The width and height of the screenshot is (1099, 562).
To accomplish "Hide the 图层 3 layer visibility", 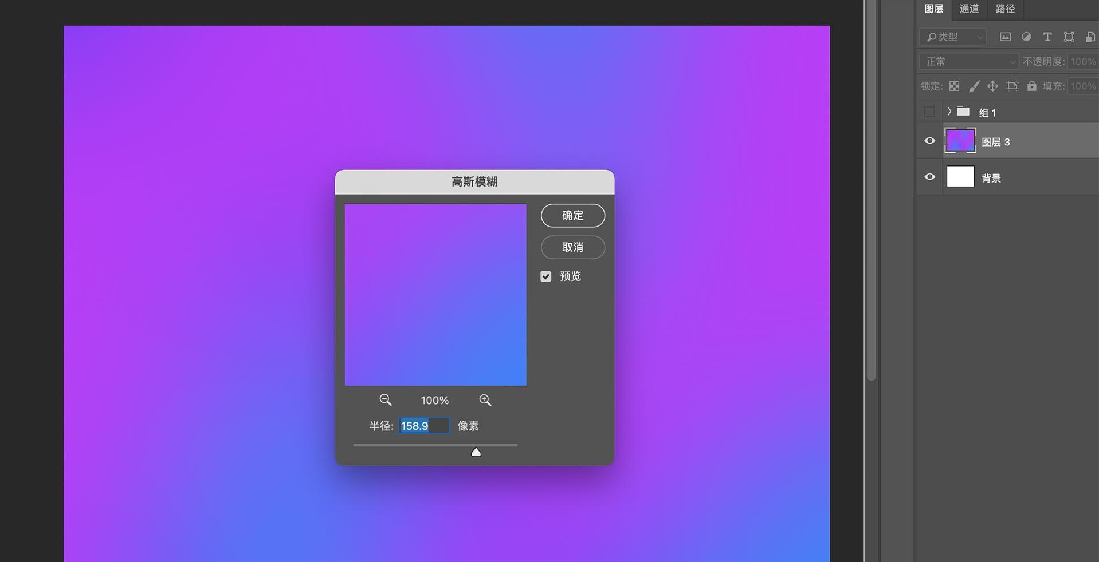I will coord(929,141).
